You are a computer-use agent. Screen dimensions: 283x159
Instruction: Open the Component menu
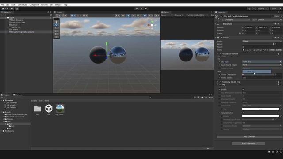tap(34, 5)
